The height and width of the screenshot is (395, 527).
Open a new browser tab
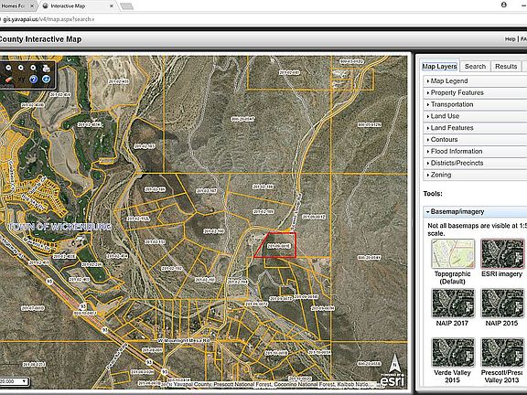[x=126, y=6]
